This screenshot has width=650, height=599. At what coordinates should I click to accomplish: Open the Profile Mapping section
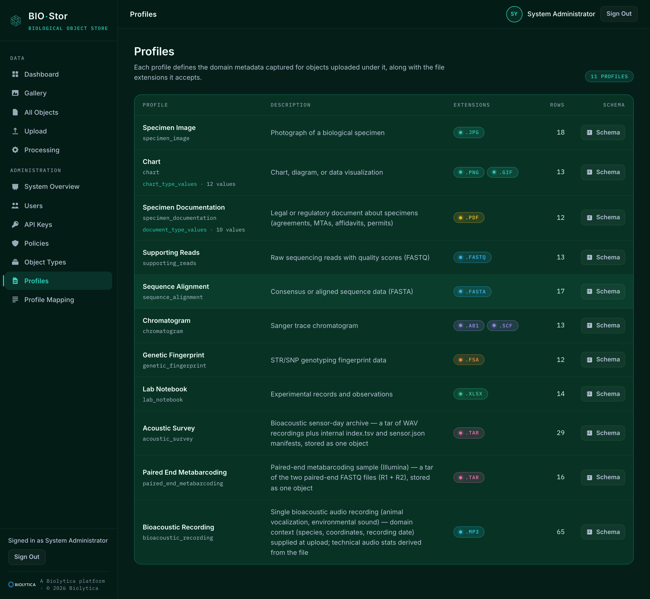pyautogui.click(x=58, y=299)
